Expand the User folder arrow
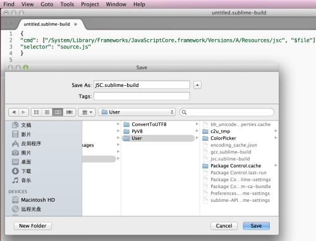The image size is (316, 241). point(197,138)
